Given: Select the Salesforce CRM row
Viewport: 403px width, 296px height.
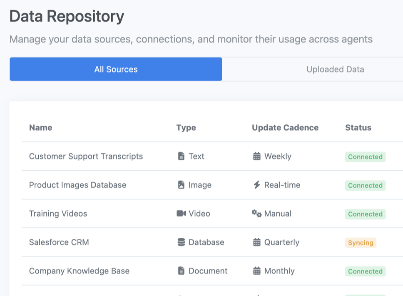Looking at the screenshot, I should point(125,242).
